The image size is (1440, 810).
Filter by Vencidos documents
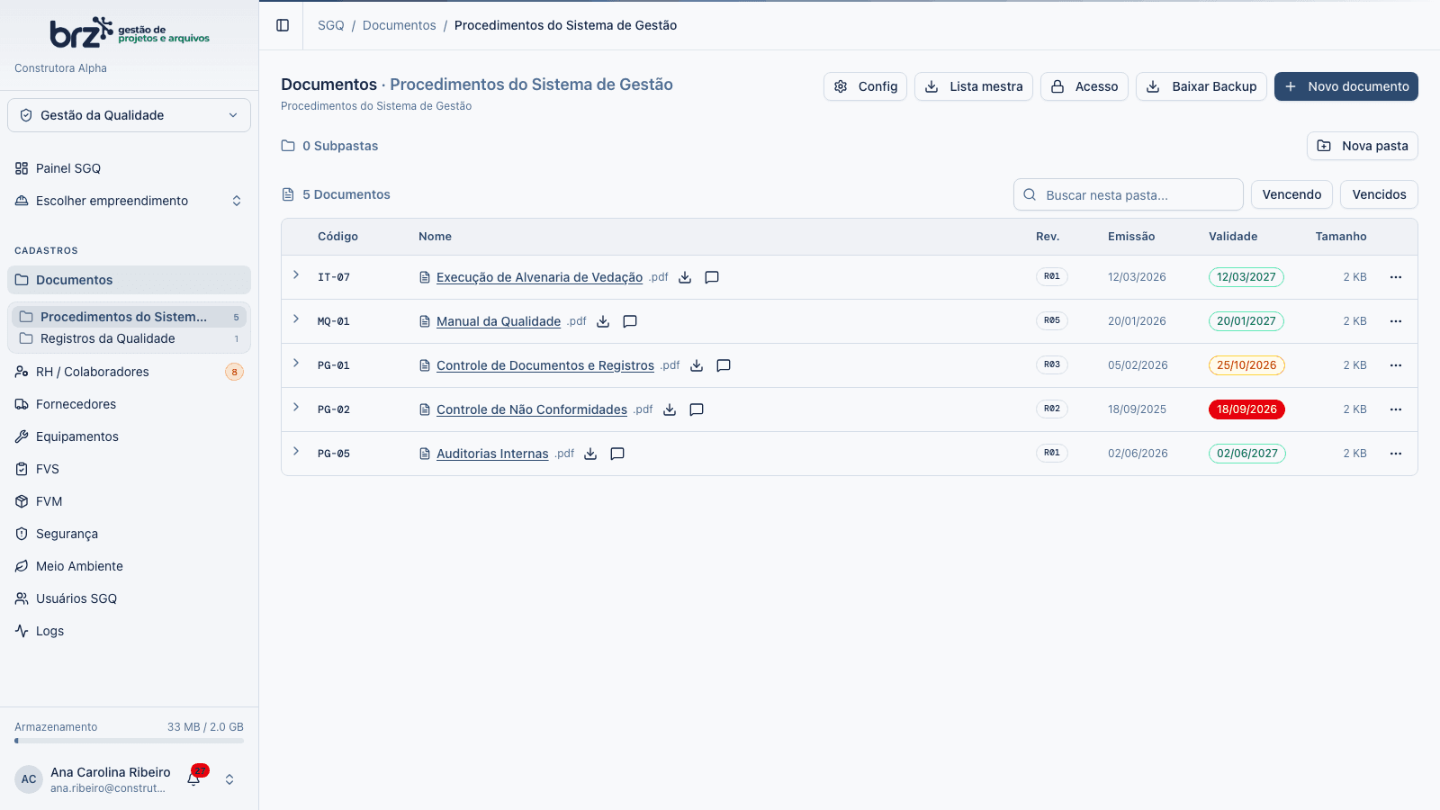1379,194
